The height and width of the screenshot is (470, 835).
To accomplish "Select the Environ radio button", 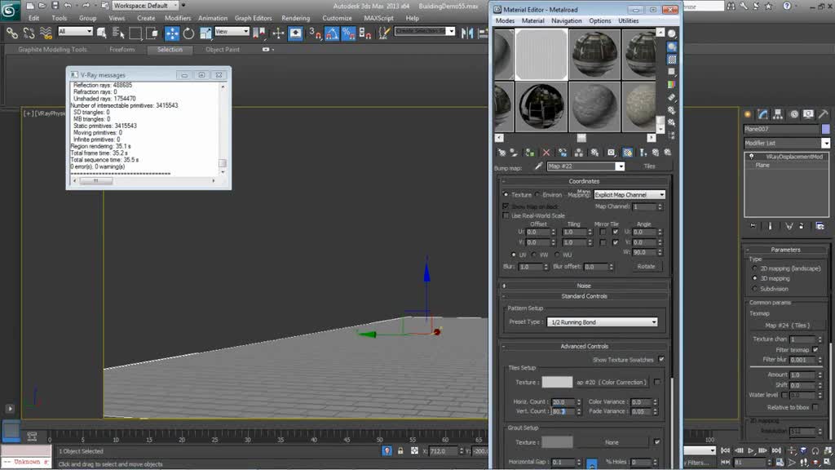I will [x=537, y=194].
